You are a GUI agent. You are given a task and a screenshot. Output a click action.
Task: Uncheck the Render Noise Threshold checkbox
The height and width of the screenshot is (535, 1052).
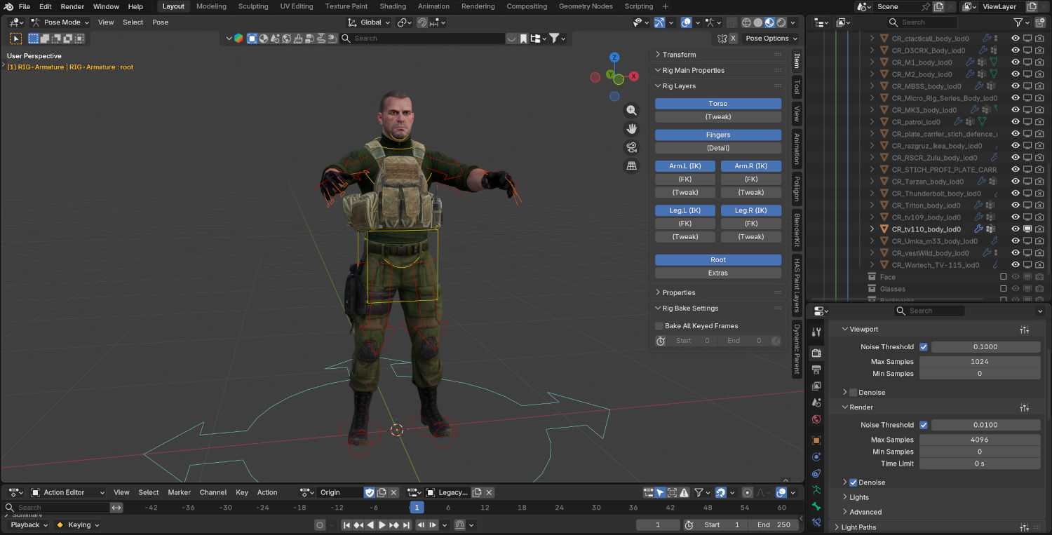[x=924, y=424]
